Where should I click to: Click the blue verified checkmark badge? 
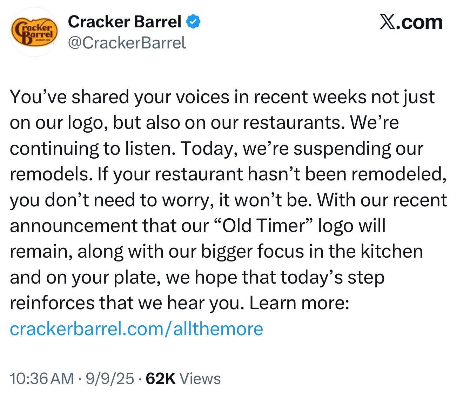point(193,22)
